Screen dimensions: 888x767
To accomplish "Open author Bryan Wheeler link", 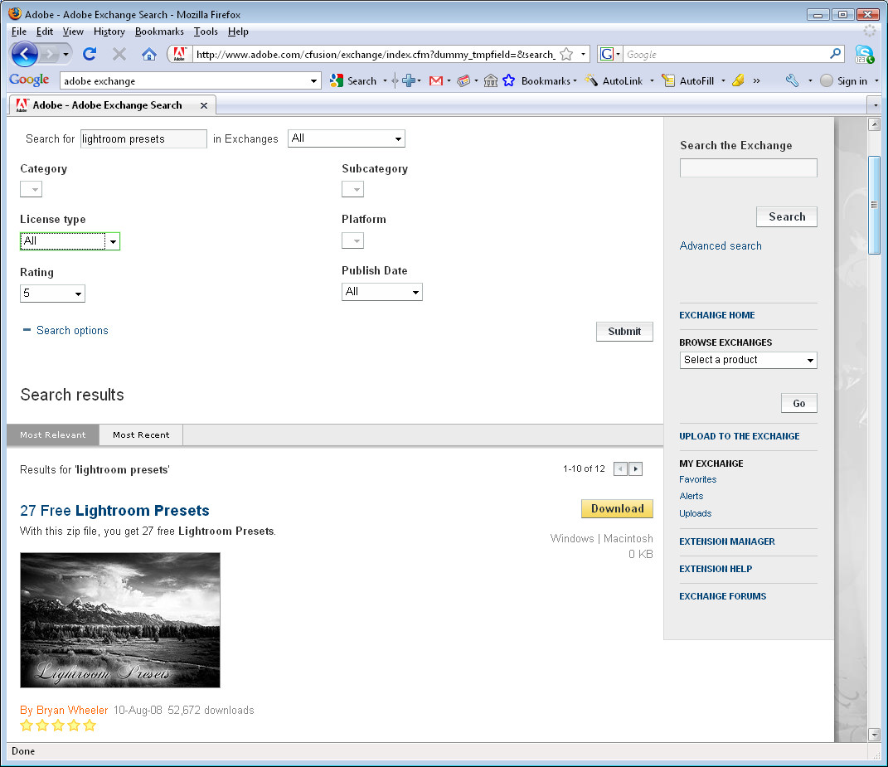I will (64, 710).
